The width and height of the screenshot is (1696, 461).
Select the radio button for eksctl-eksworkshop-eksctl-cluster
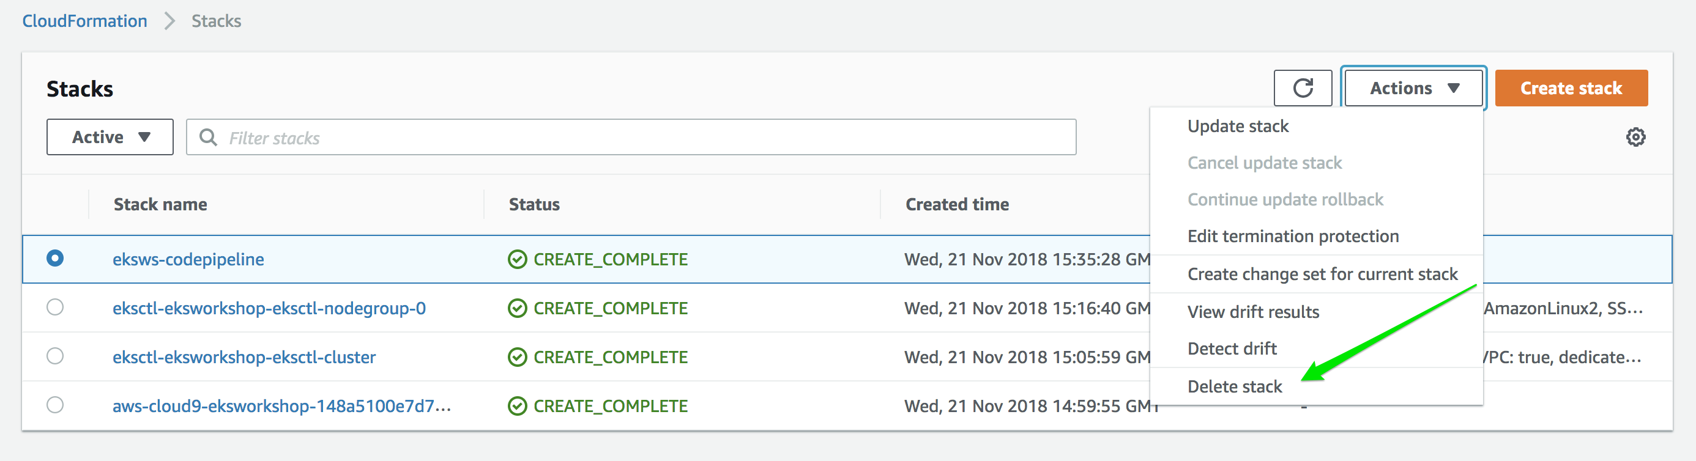point(55,356)
